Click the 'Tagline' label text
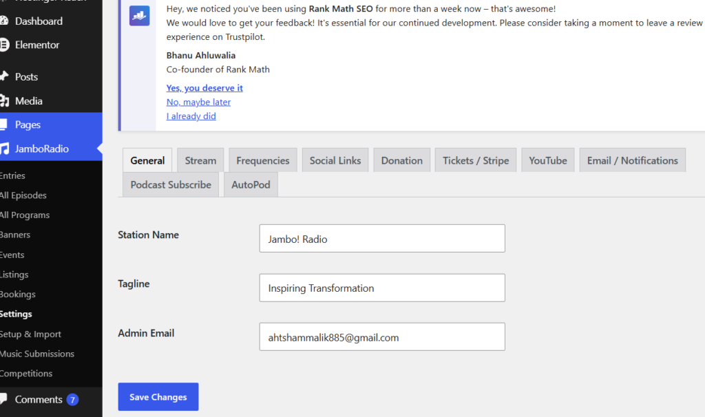 coord(134,284)
